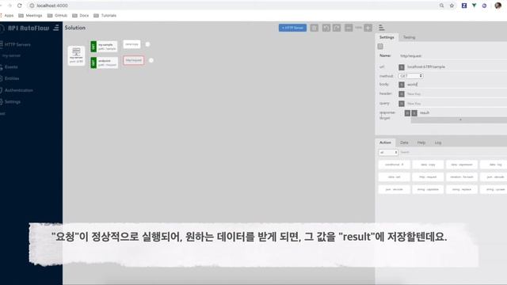Select the http/request action node

click(x=134, y=60)
